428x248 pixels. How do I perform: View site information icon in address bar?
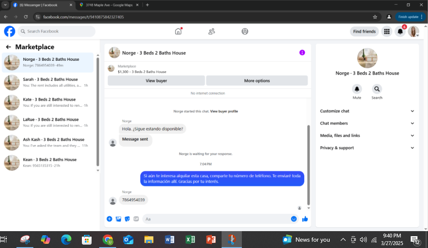click(x=38, y=17)
